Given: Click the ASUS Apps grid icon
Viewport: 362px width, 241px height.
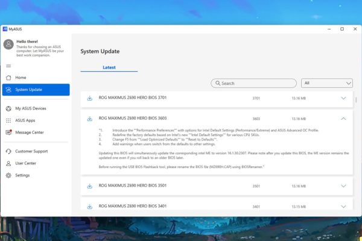Looking at the screenshot, I should click(x=8, y=120).
